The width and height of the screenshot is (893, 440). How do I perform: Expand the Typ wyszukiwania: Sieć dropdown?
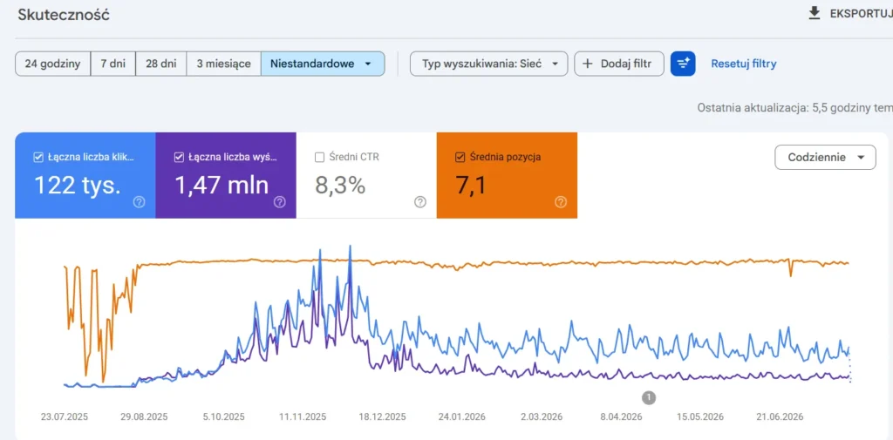click(x=488, y=64)
